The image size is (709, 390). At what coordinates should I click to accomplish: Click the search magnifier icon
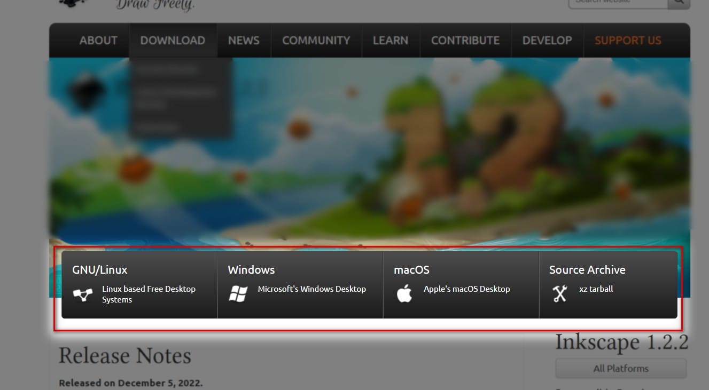679,2
